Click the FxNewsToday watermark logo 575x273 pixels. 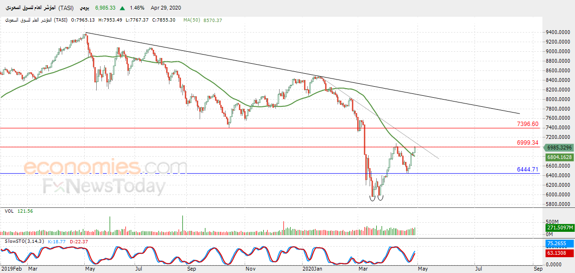(x=104, y=186)
